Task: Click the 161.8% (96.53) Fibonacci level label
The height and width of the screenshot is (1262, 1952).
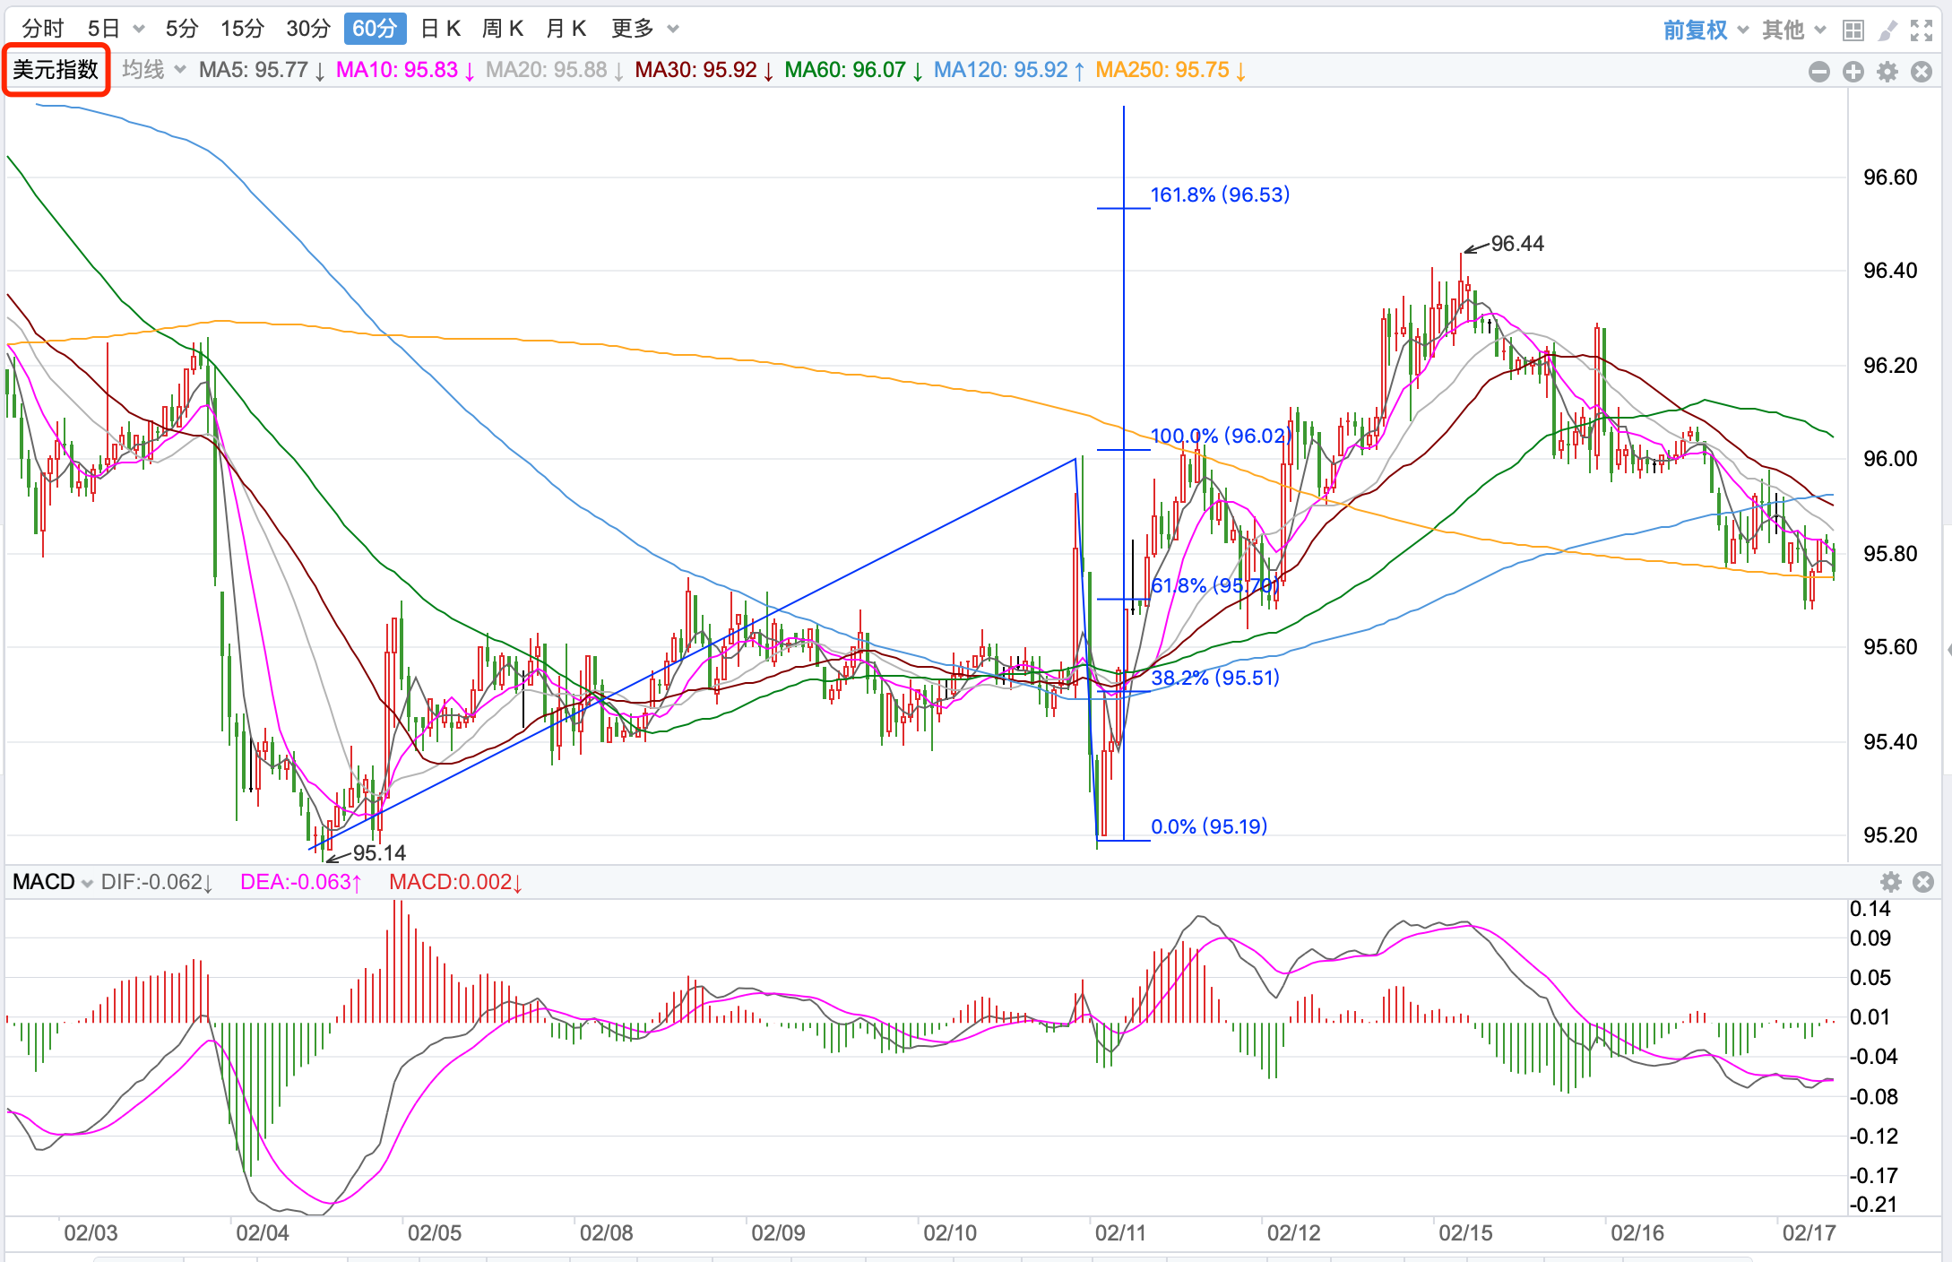Action: (1220, 194)
